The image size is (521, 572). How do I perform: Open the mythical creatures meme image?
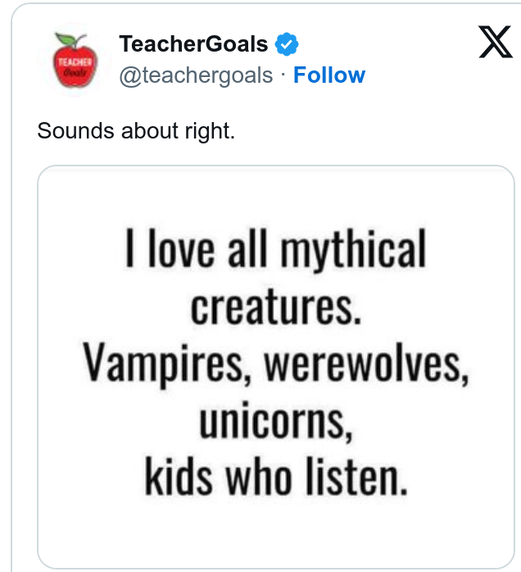(275, 366)
